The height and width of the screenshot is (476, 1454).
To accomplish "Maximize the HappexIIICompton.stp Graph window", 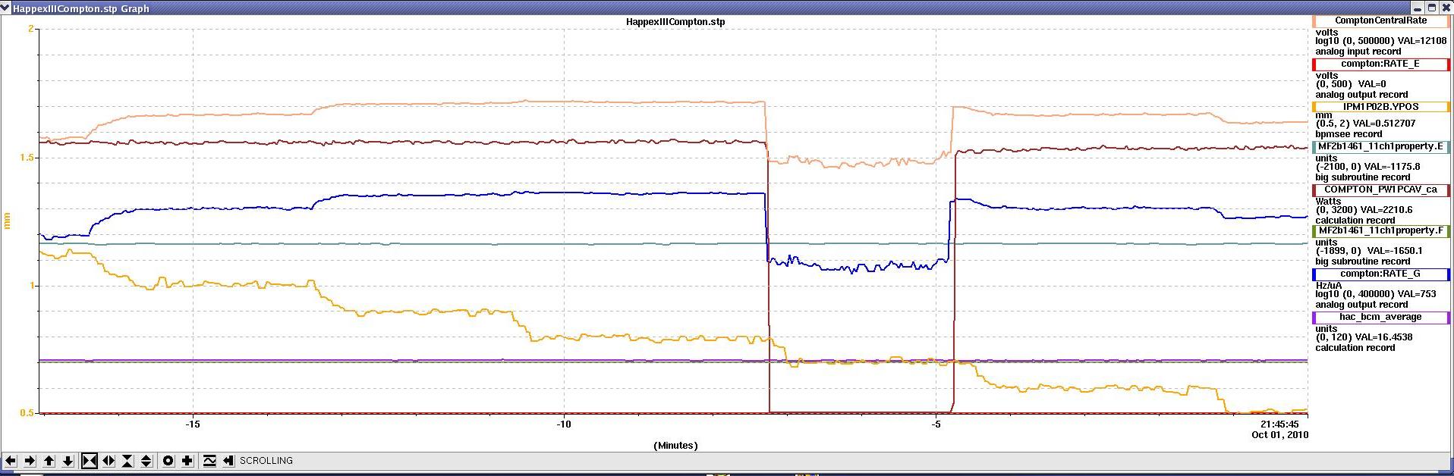I will click(x=1431, y=8).
